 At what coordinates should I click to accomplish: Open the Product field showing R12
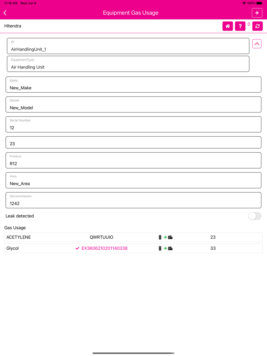point(133,160)
